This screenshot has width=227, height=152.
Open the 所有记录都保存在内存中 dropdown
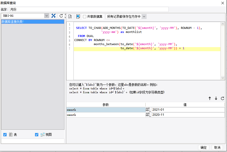coord(144,16)
